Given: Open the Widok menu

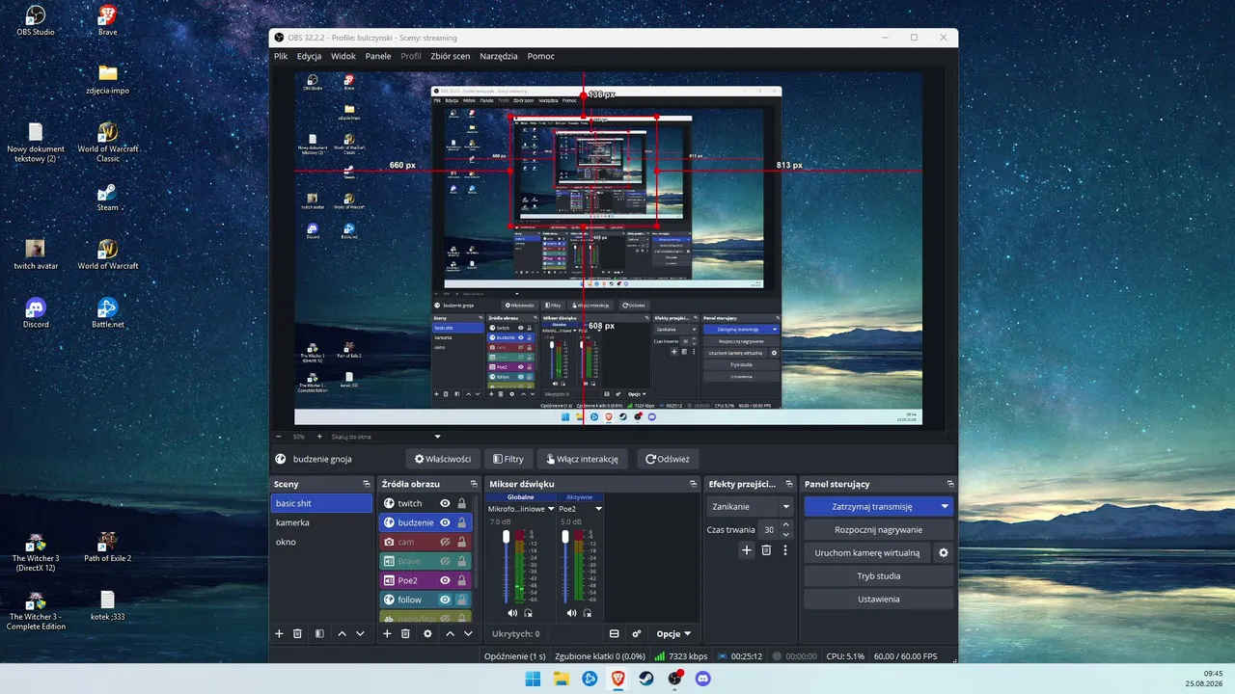Looking at the screenshot, I should tap(343, 56).
